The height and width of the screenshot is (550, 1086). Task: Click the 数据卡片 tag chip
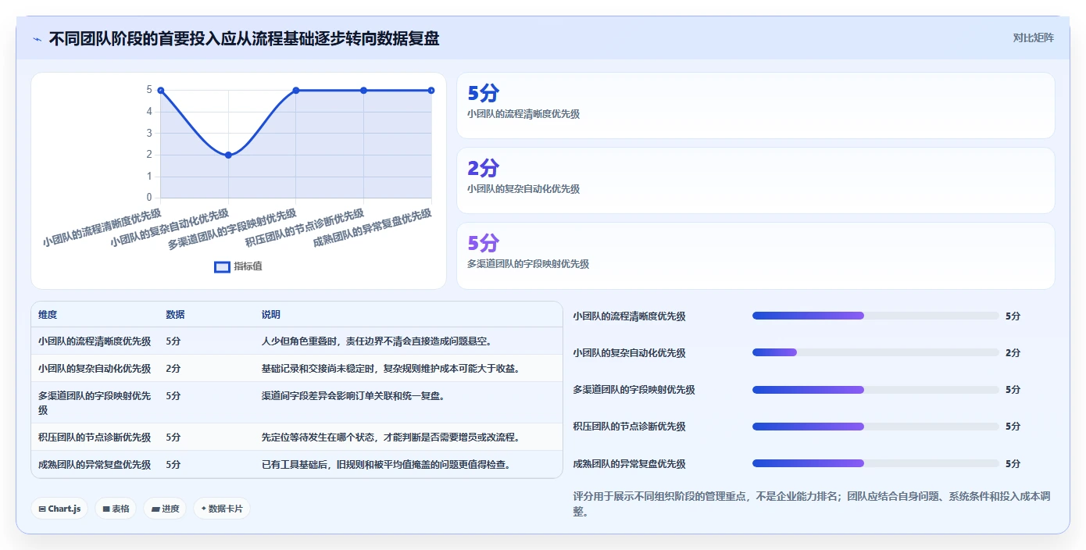222,509
